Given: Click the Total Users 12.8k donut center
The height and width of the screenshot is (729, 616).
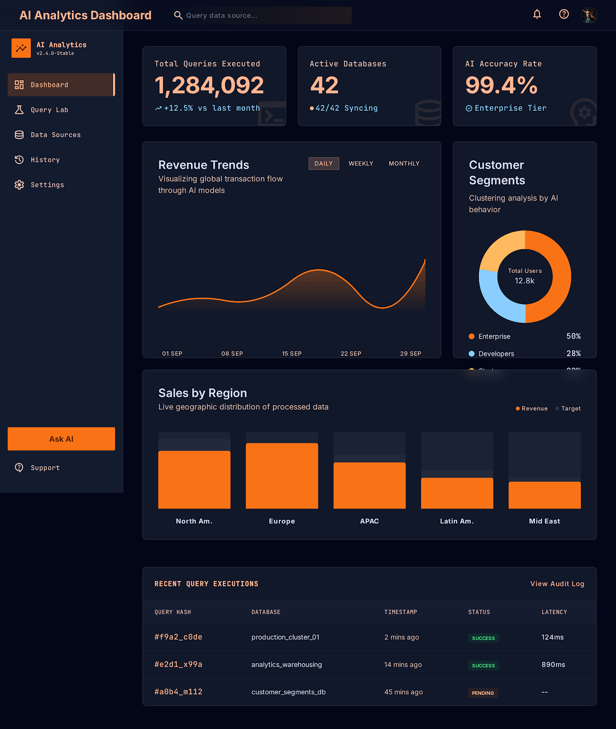Looking at the screenshot, I should (525, 277).
